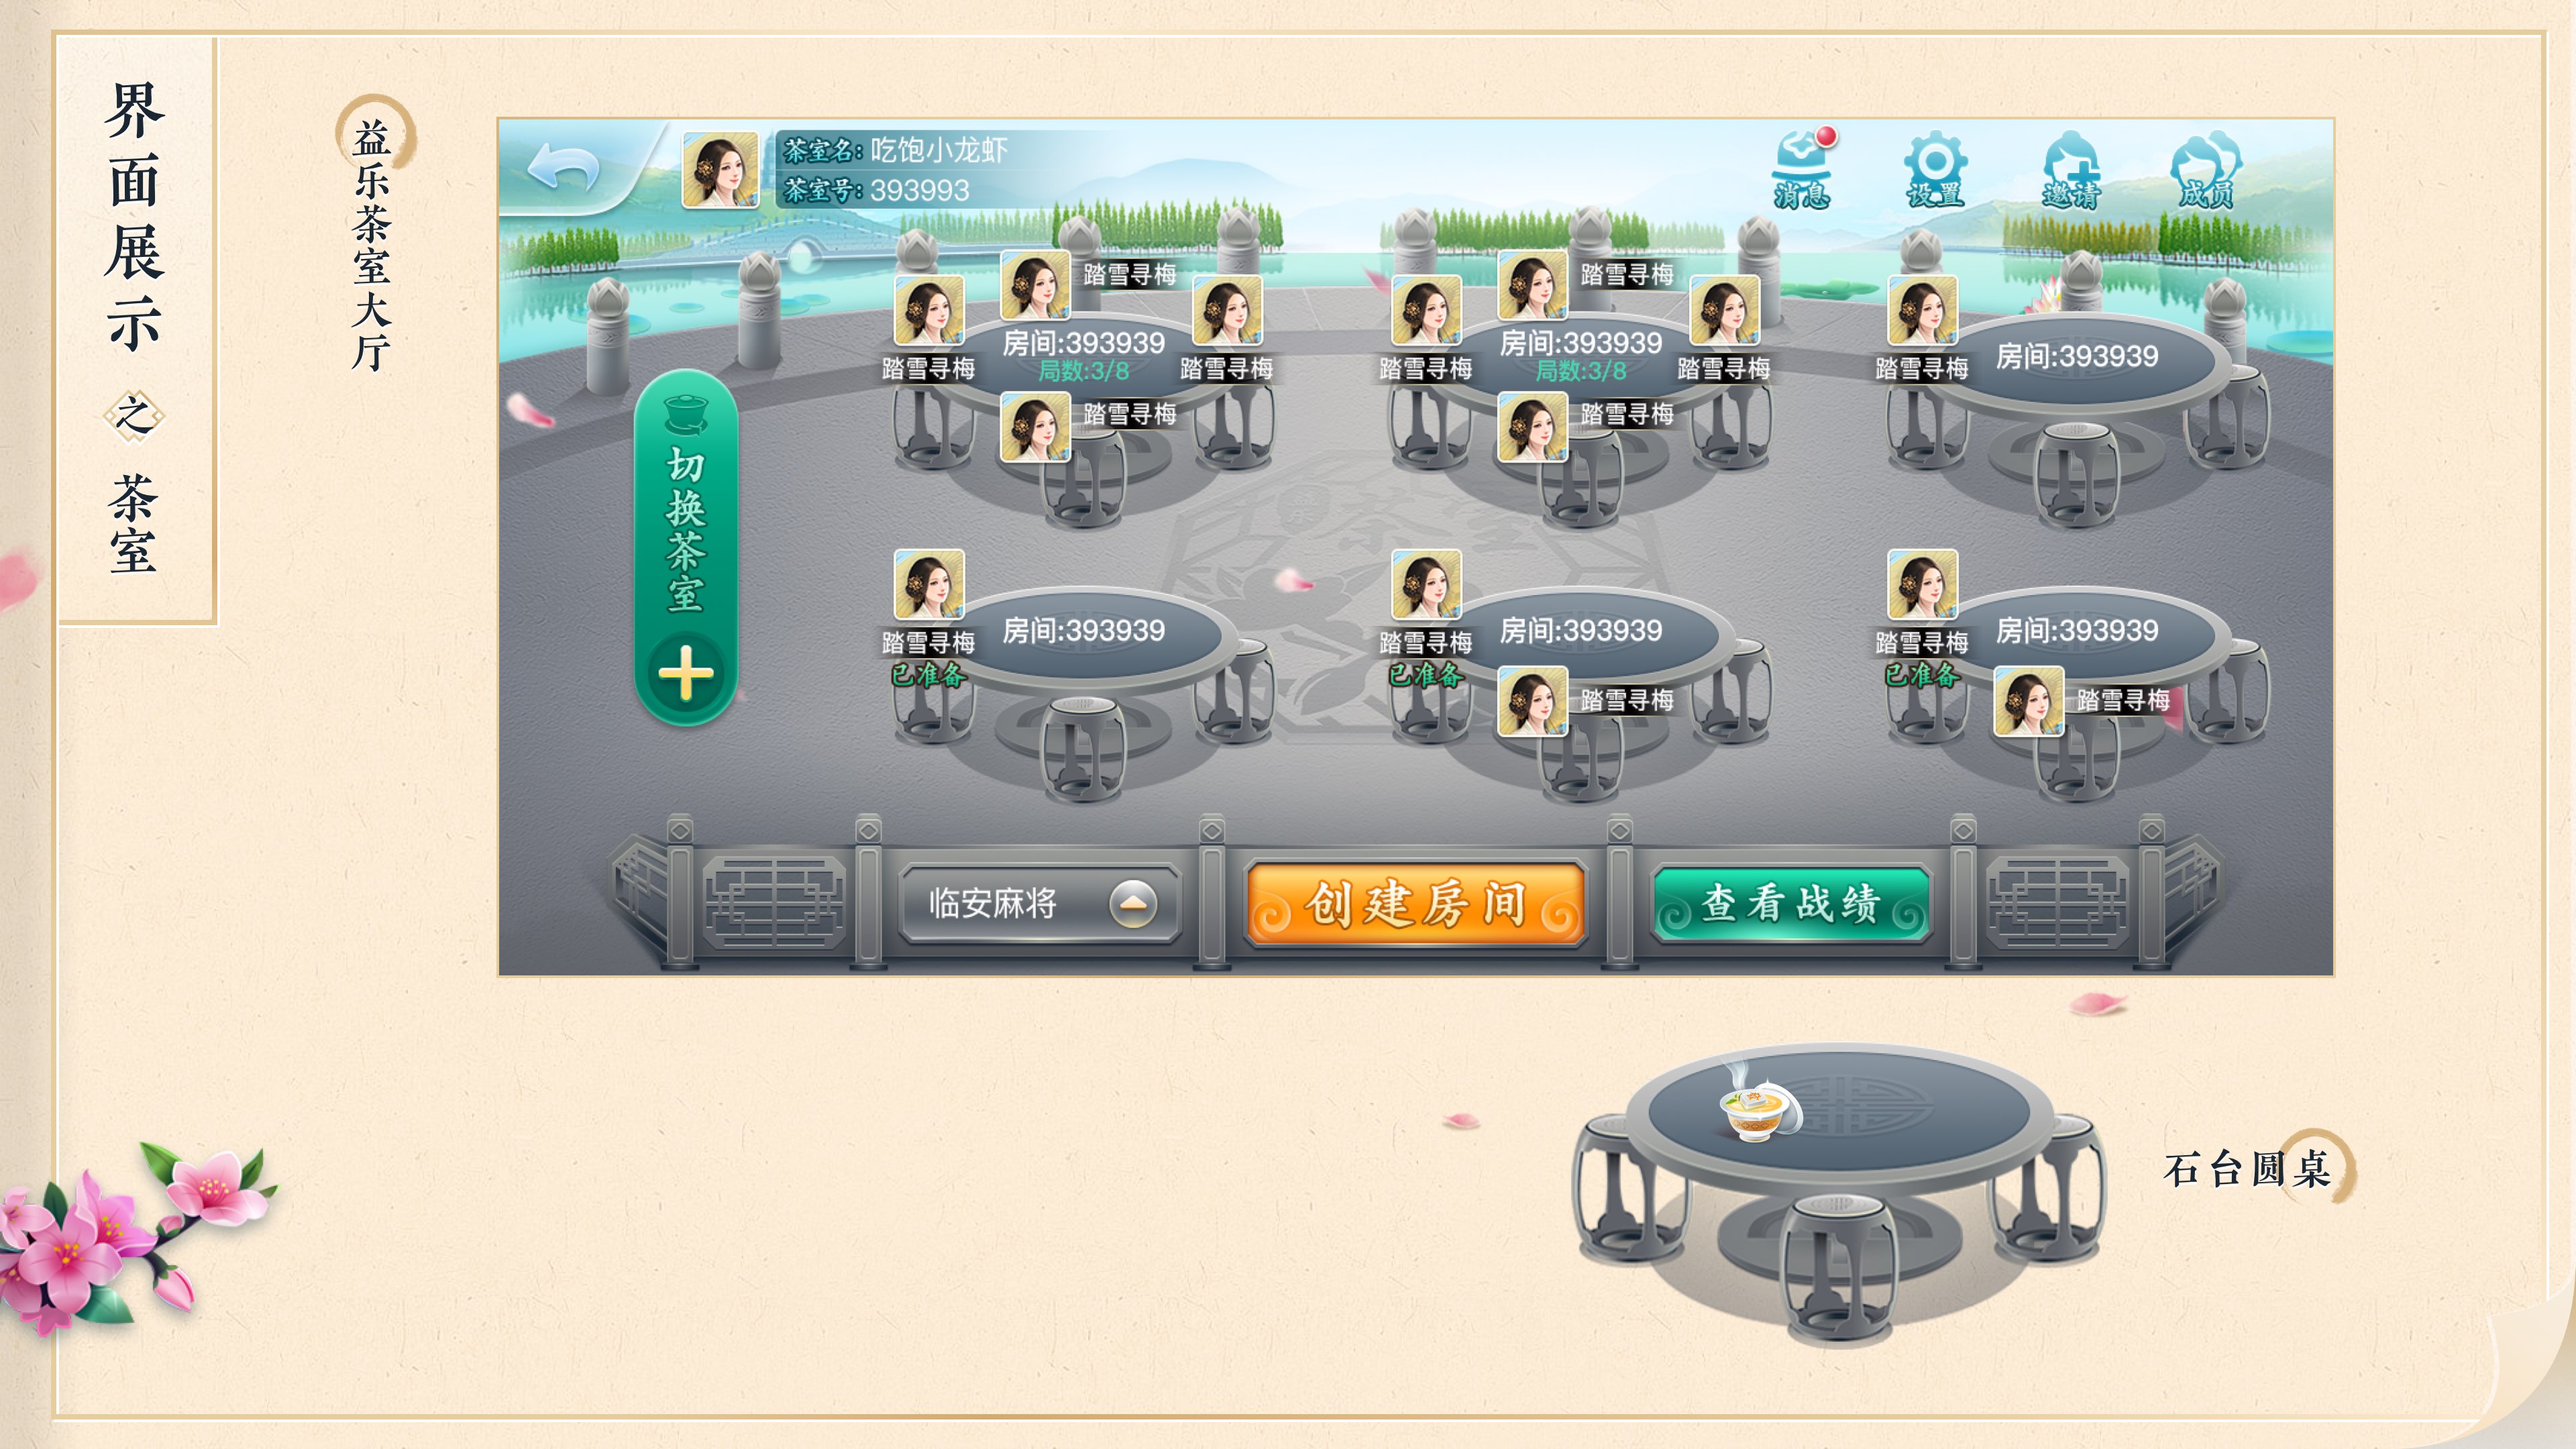
Task: Click the yellow plus icon under 切换茶室
Action: point(686,673)
